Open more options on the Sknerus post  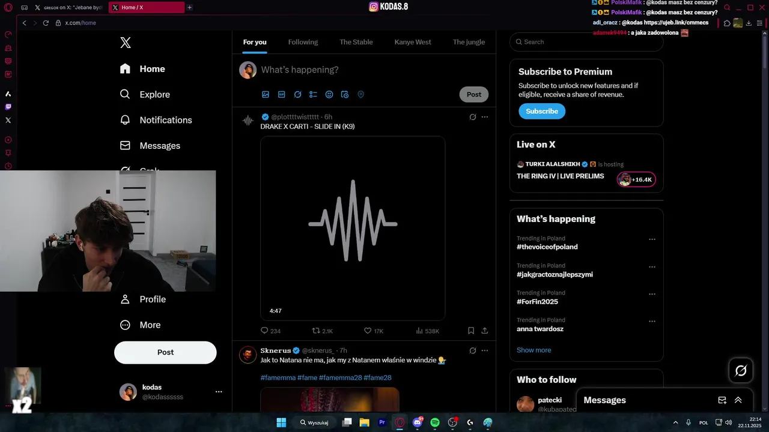click(x=485, y=350)
